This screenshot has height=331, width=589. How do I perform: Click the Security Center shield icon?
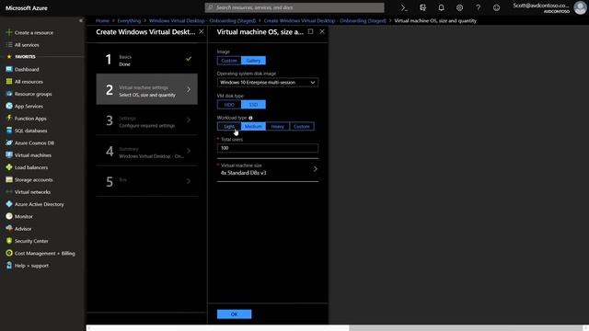click(x=9, y=241)
